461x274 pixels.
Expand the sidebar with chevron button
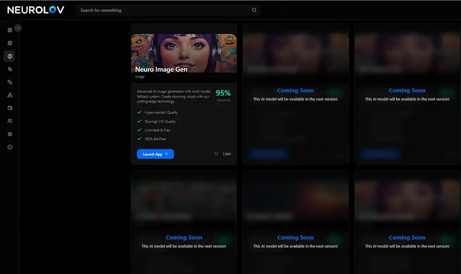pyautogui.click(x=18, y=28)
